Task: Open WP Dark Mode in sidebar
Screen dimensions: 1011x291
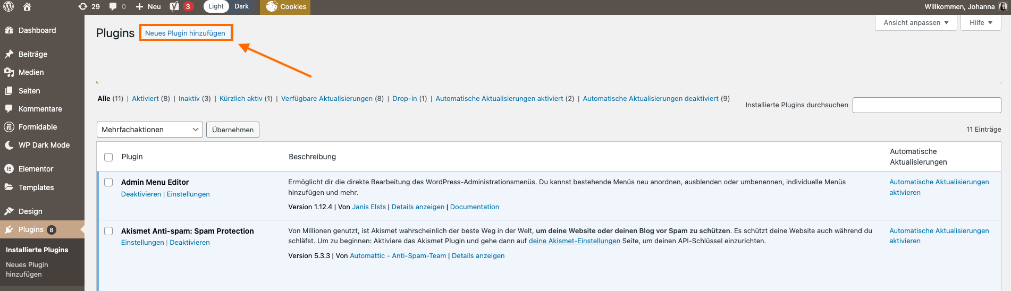Action: [44, 145]
